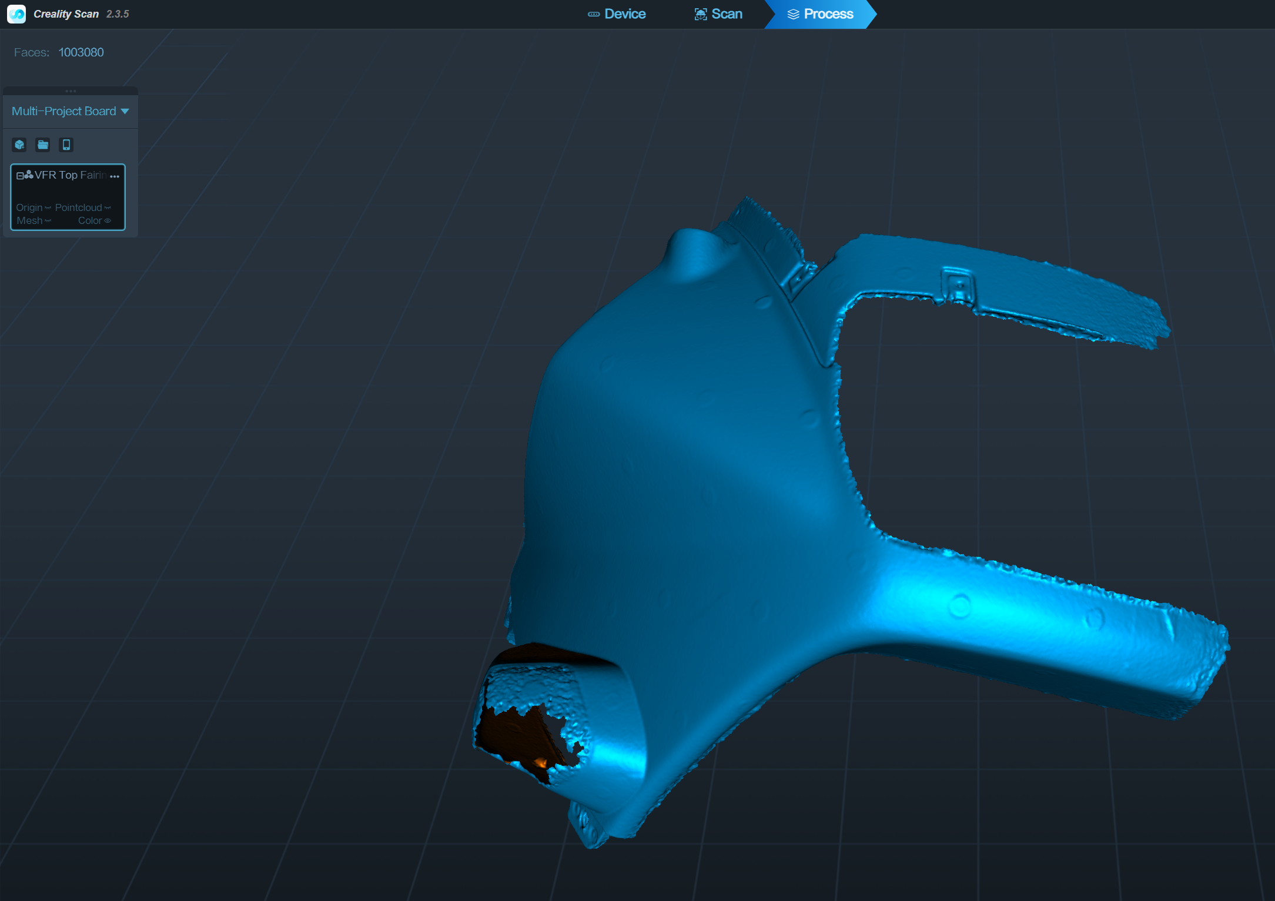Switch to the Scan tab
Image resolution: width=1275 pixels, height=901 pixels.
tap(718, 14)
